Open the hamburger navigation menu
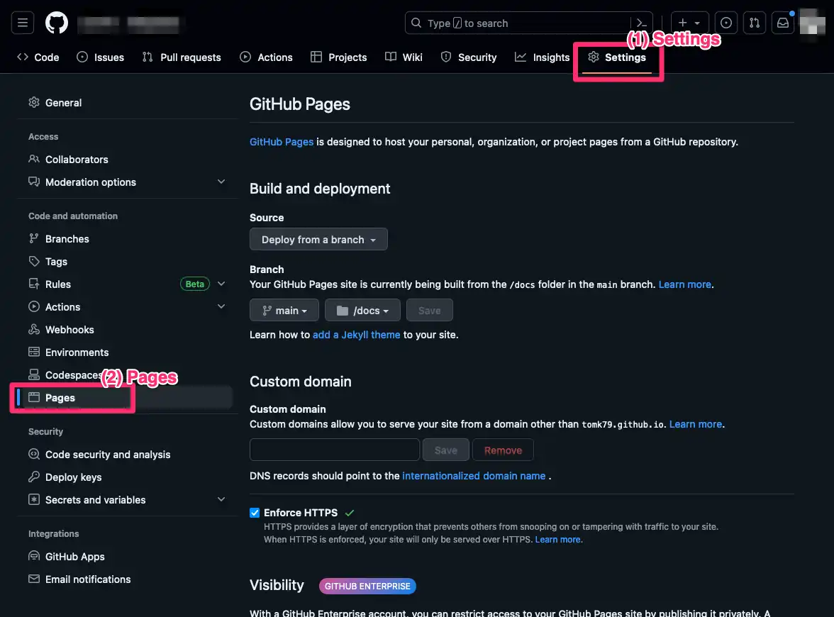The height and width of the screenshot is (617, 834). [x=22, y=23]
